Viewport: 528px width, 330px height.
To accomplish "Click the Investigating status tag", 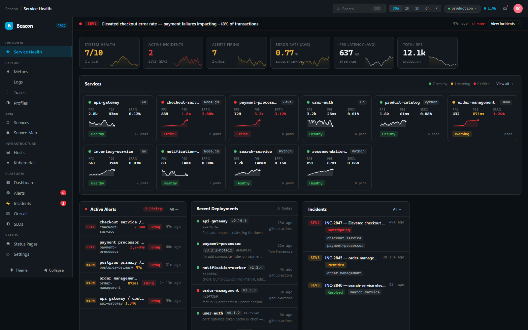I will tap(339, 230).
